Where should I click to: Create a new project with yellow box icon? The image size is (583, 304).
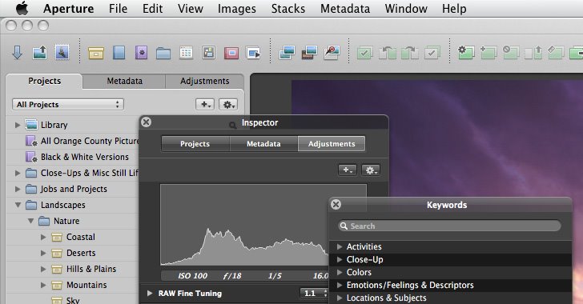coord(96,53)
